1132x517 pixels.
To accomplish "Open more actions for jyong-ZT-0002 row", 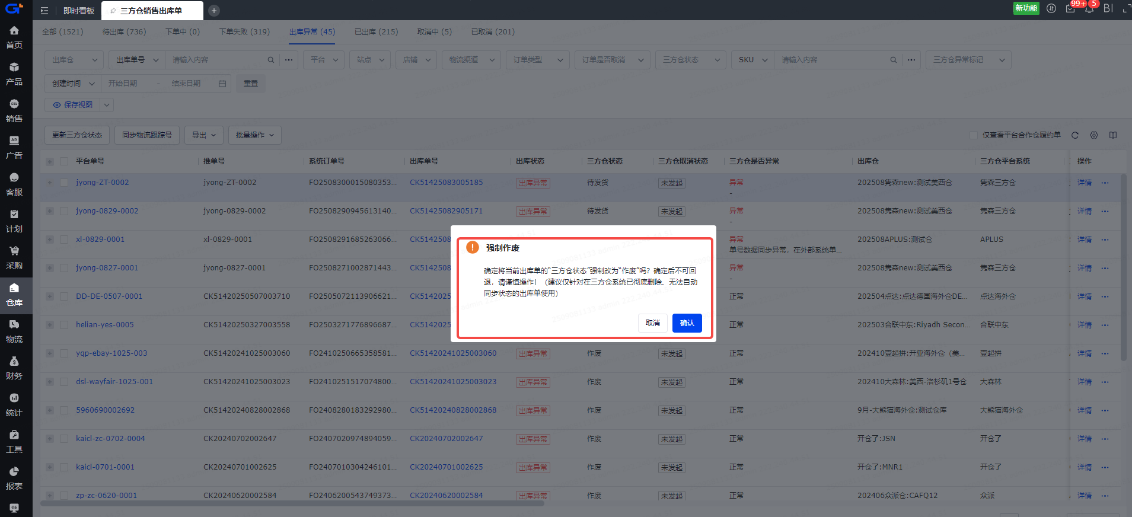I will [x=1105, y=183].
